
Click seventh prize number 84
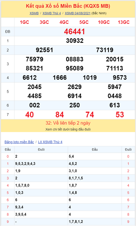[x=60, y=115]
